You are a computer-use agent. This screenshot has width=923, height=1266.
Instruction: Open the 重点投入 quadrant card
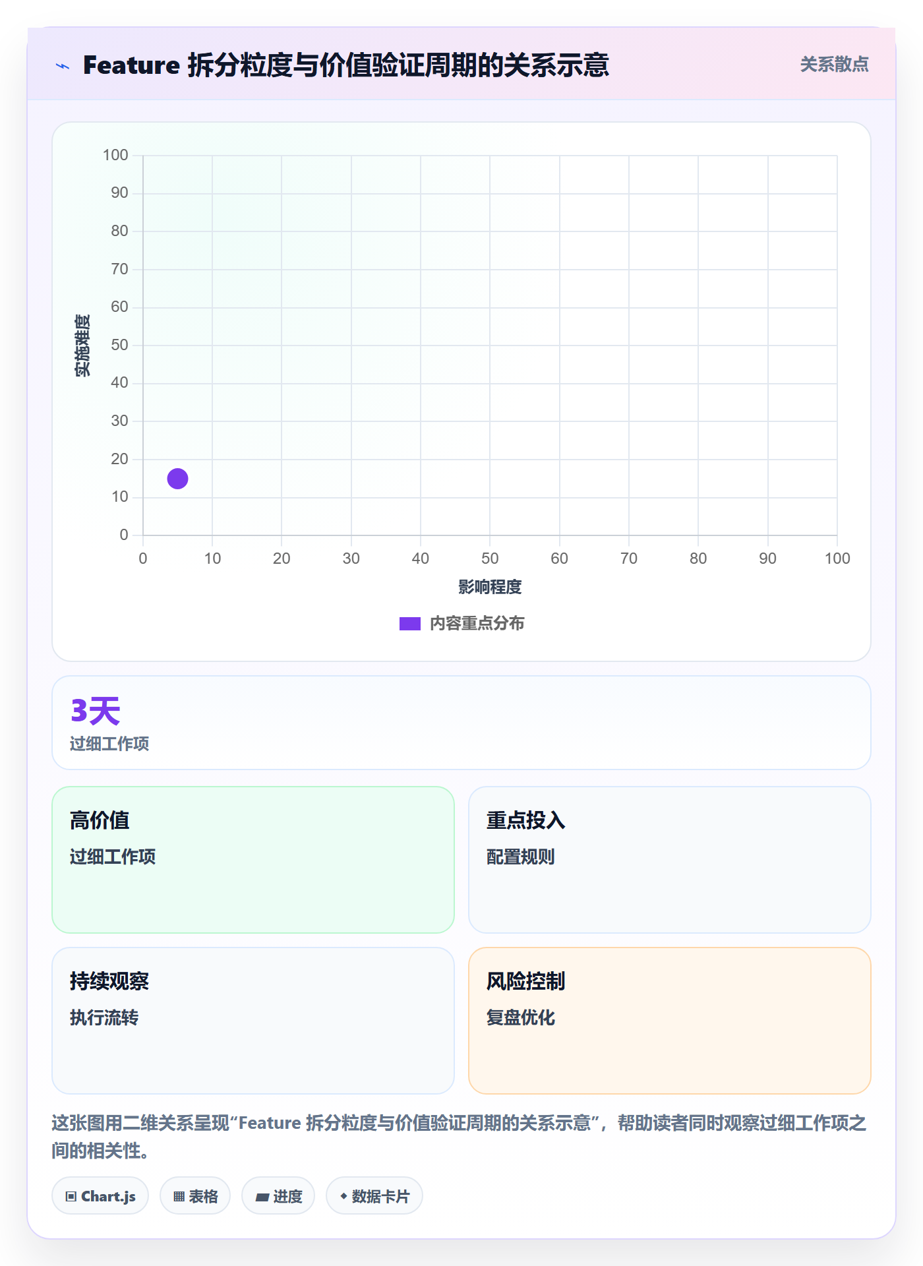(x=670, y=860)
